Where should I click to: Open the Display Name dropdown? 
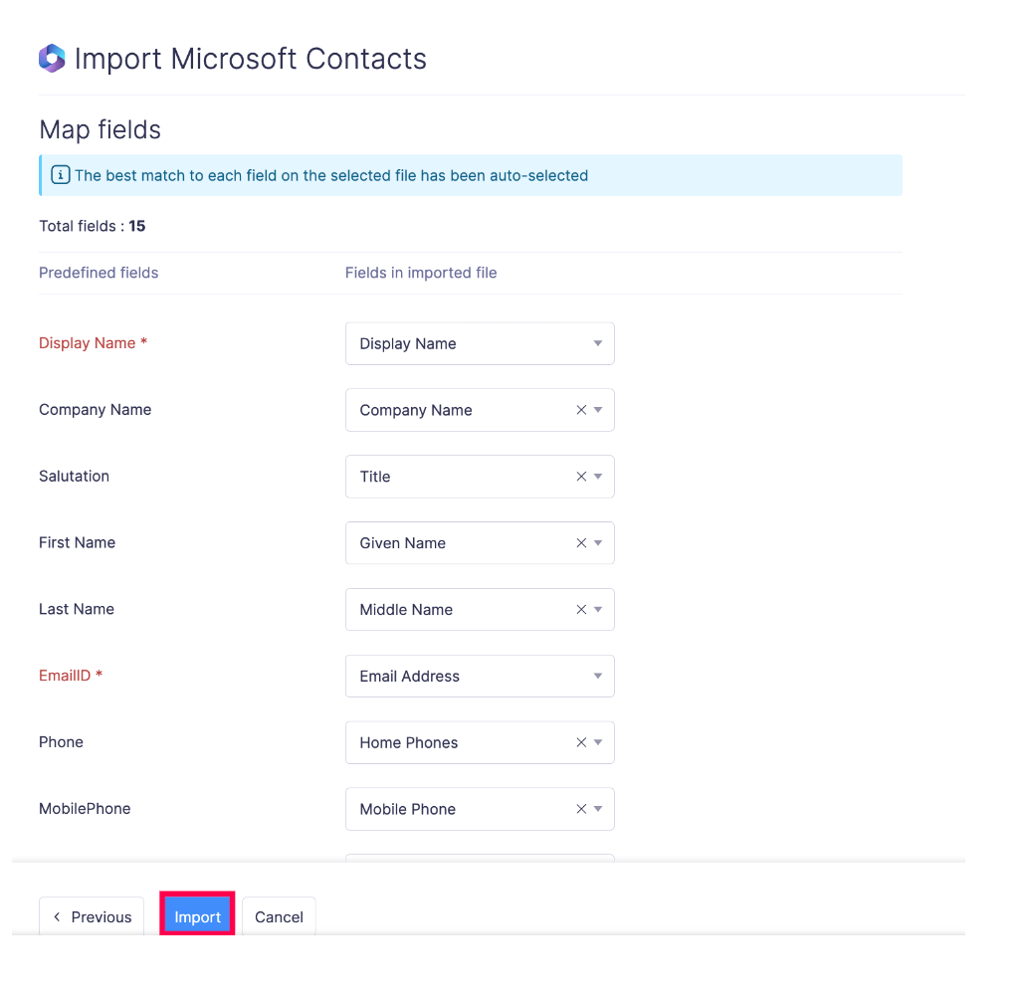[x=598, y=342]
